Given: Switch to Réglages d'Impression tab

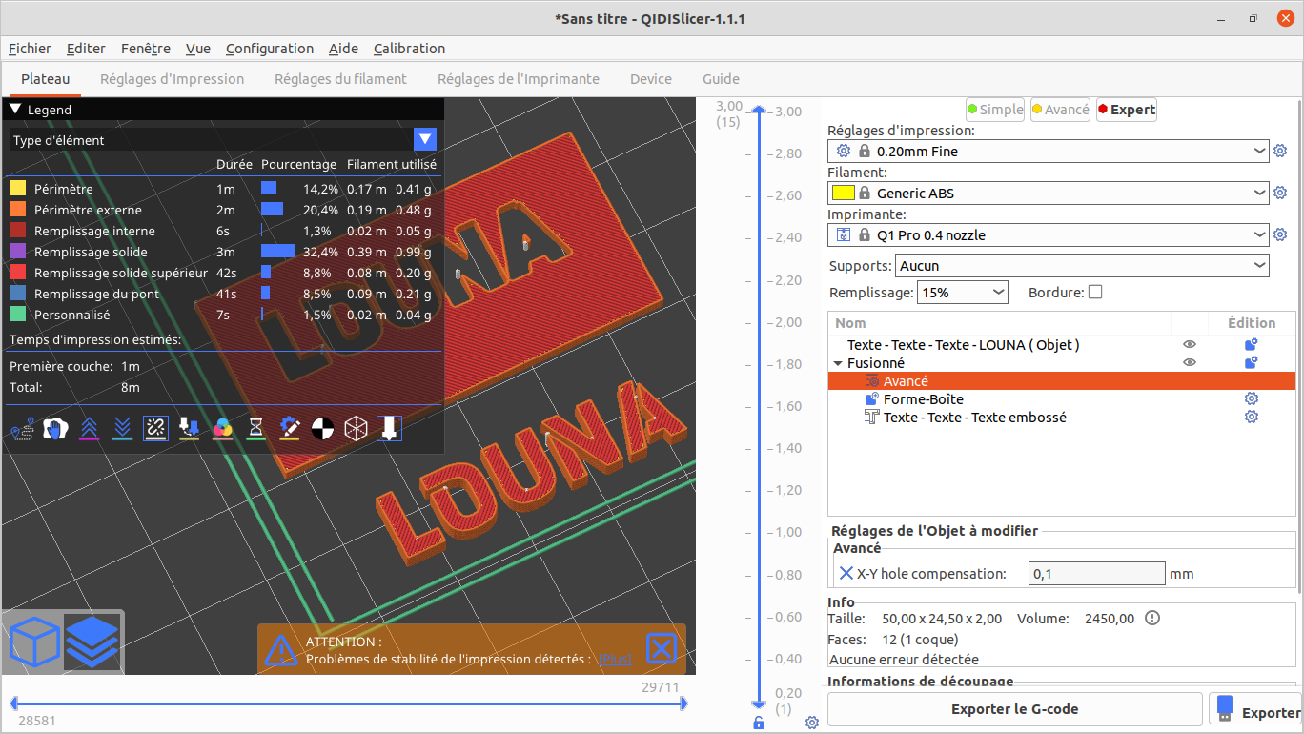Looking at the screenshot, I should pos(173,79).
